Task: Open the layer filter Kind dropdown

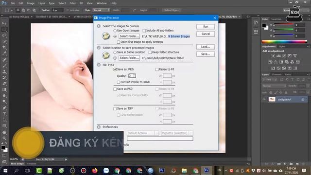Action: (x=269, y=80)
